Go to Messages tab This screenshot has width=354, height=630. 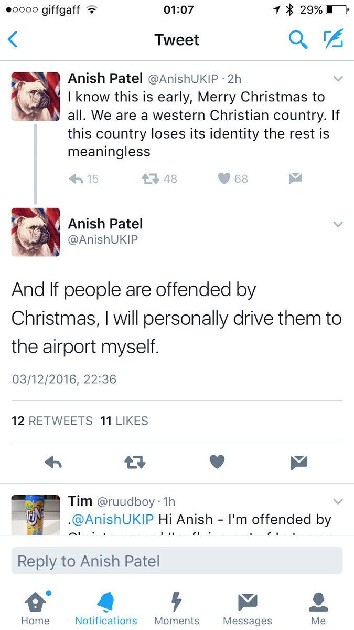pos(248,608)
